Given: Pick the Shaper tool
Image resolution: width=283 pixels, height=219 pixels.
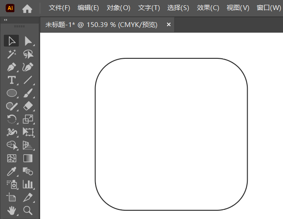Looking at the screenshot, I should click(x=11, y=106).
